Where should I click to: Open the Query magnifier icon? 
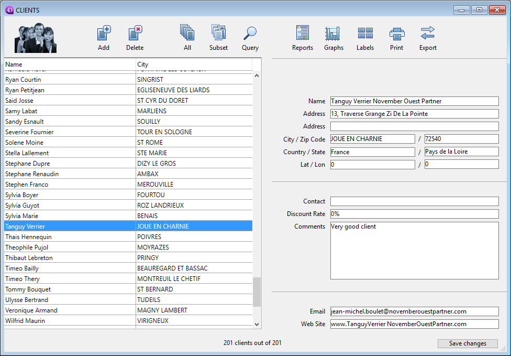(x=250, y=34)
